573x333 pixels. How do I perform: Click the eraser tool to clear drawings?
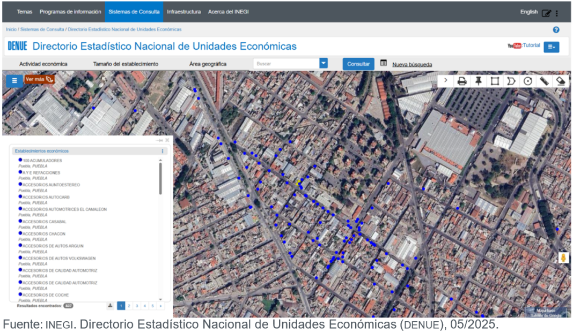[561, 81]
